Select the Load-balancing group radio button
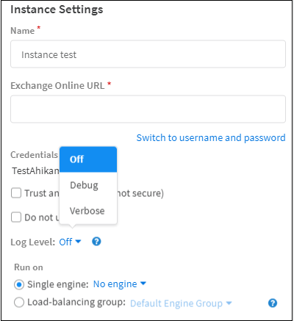 (x=19, y=303)
